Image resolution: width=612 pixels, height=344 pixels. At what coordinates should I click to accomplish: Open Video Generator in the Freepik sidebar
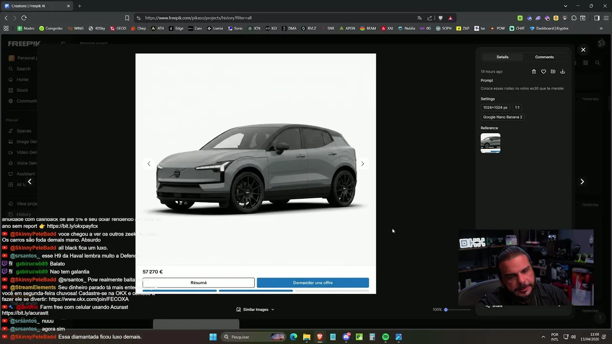(22, 152)
